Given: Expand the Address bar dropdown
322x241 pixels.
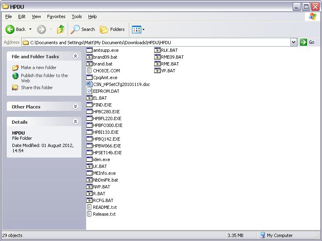Looking at the screenshot, I should coord(294,43).
